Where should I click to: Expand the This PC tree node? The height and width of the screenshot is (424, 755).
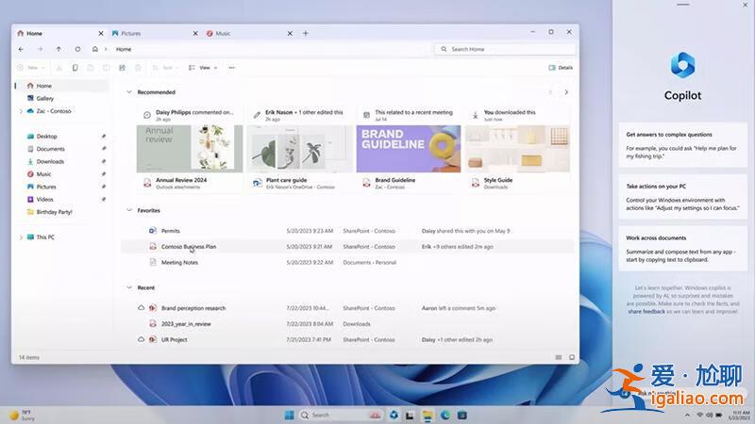pyautogui.click(x=21, y=237)
